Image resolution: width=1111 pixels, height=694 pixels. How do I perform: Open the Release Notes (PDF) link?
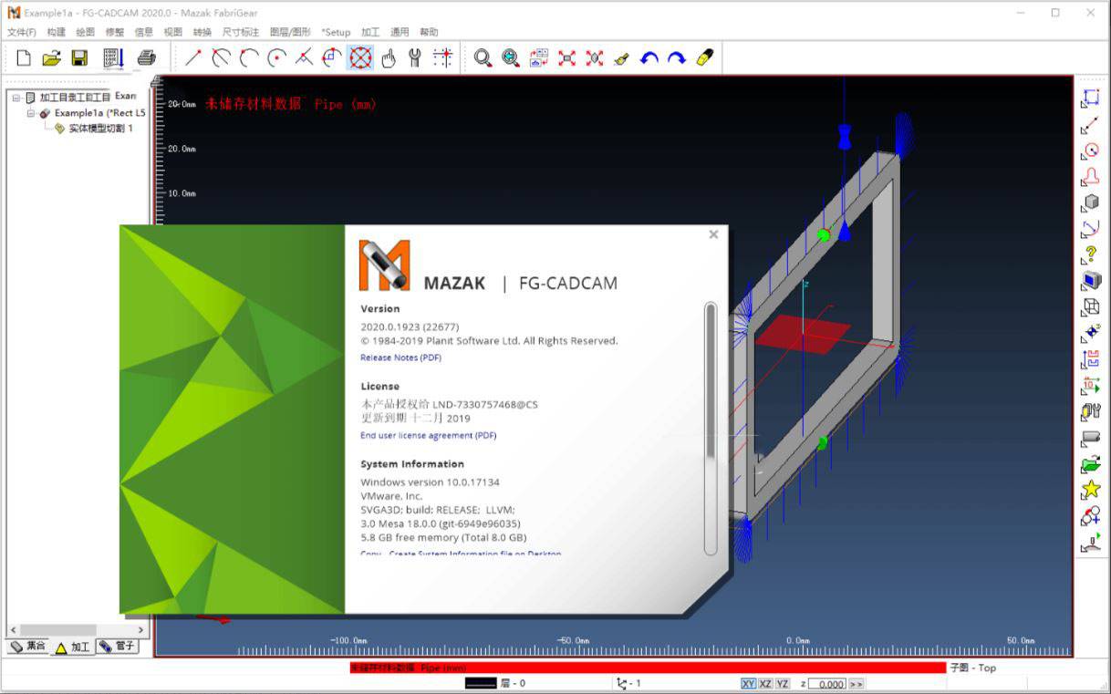400,357
